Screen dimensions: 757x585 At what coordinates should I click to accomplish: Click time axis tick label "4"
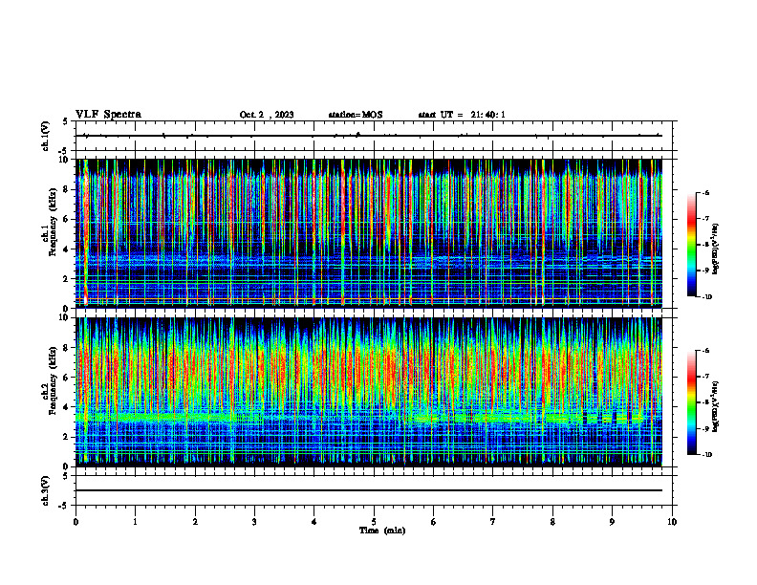click(314, 522)
